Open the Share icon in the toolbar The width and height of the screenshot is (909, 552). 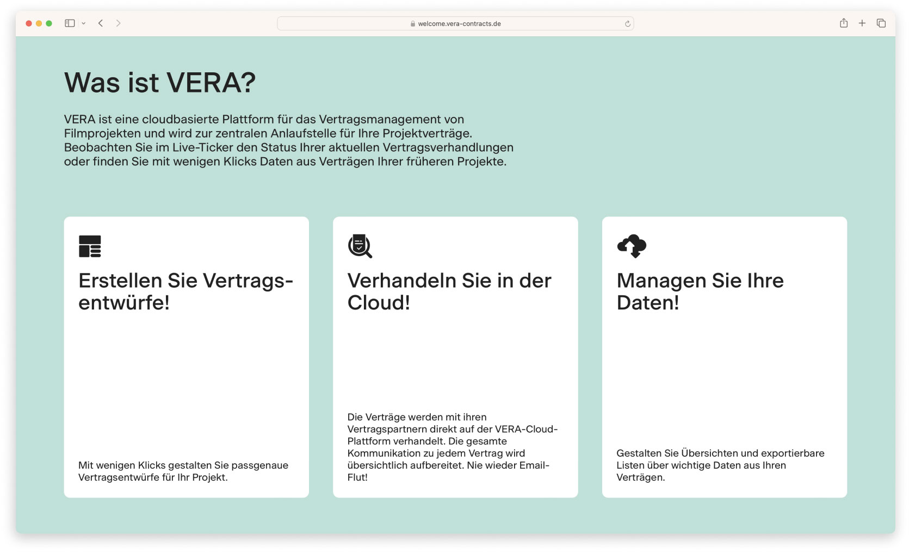tap(843, 23)
